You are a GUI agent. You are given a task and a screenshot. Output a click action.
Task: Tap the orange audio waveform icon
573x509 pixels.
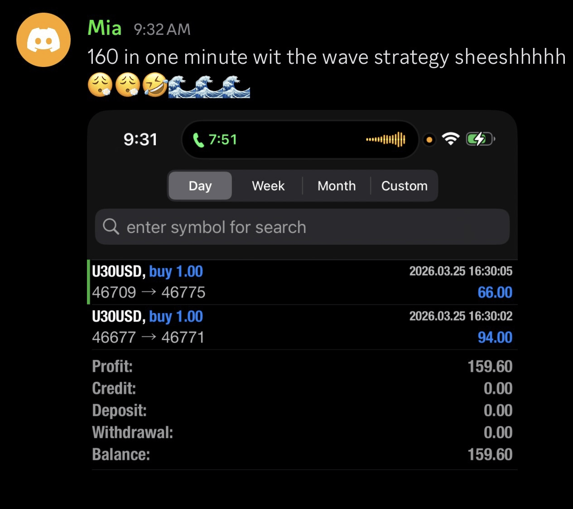[x=385, y=139]
